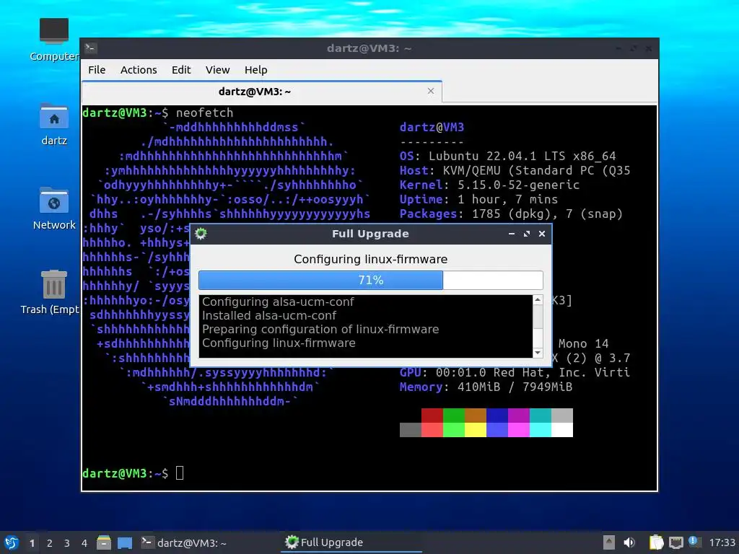Minimize the Full Upgrade dialog
The width and height of the screenshot is (739, 554).
[512, 234]
